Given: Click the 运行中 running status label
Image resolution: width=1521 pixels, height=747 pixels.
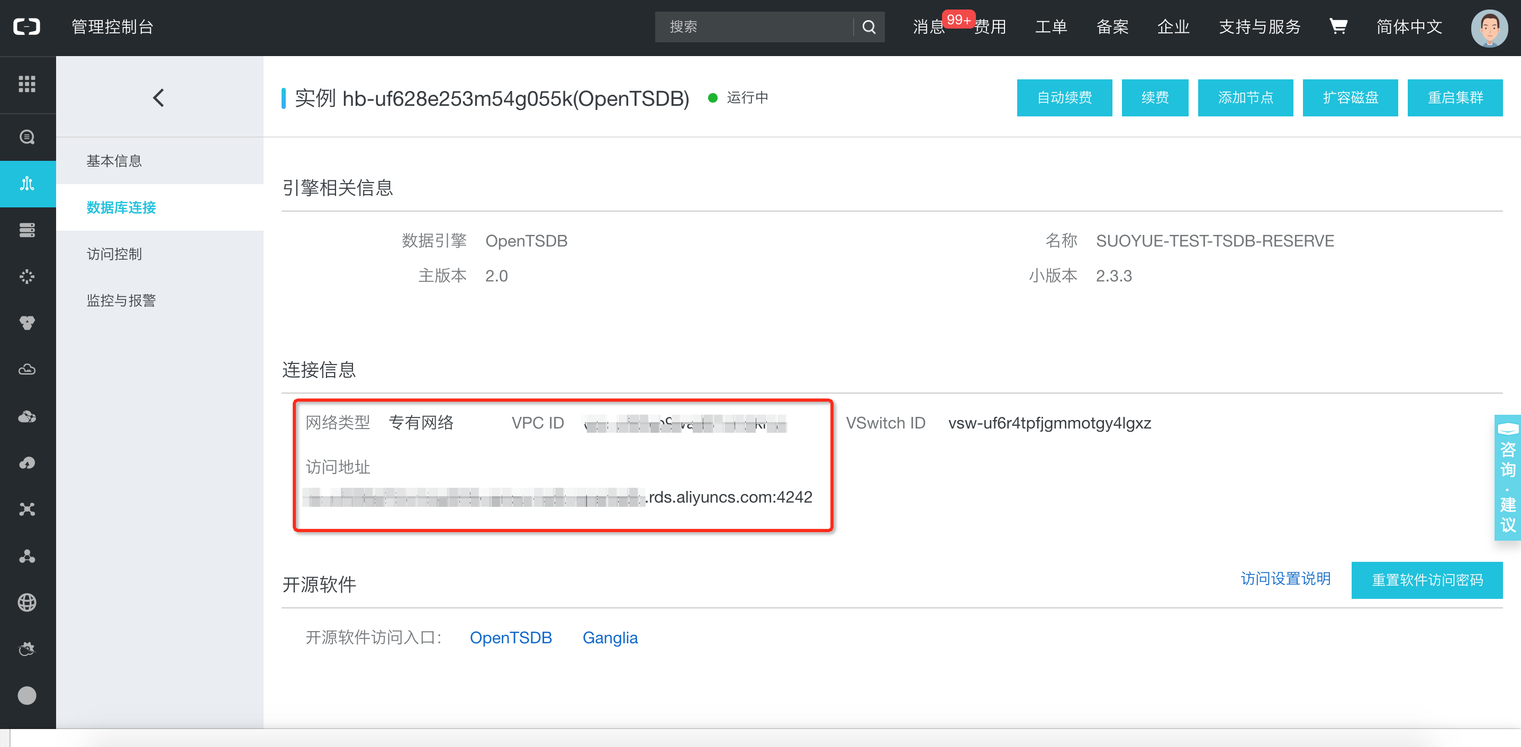Looking at the screenshot, I should coord(747,97).
